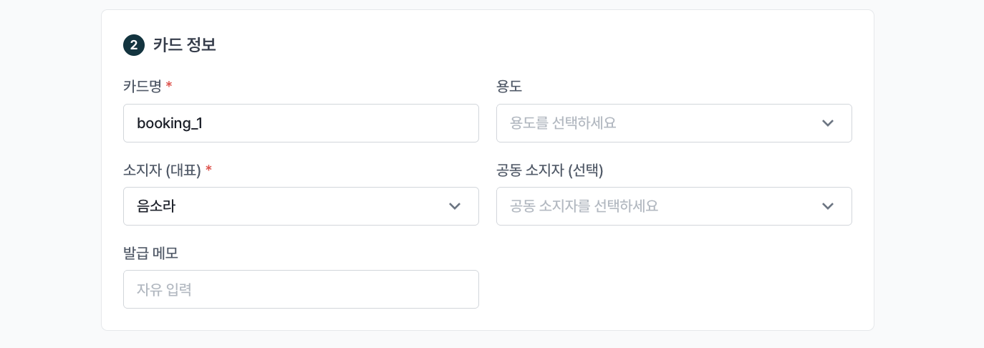Open the 소지자 (대표) dropdown showing 음소라
This screenshot has width=984, height=348.
(x=301, y=206)
